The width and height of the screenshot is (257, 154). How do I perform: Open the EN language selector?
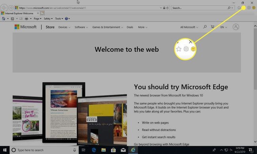pos(223,27)
